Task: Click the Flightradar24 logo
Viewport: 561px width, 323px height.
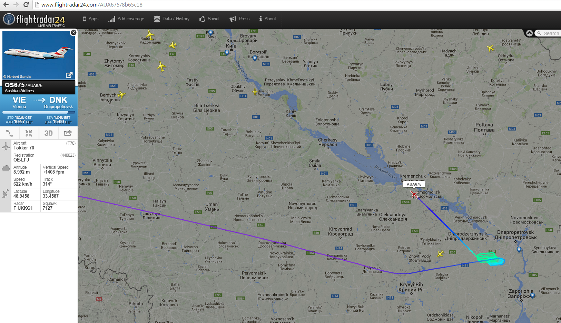Action: pyautogui.click(x=34, y=20)
